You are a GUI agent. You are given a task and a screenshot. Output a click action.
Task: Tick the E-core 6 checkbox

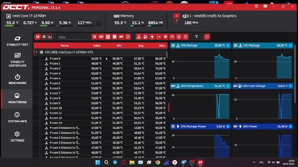40,89
